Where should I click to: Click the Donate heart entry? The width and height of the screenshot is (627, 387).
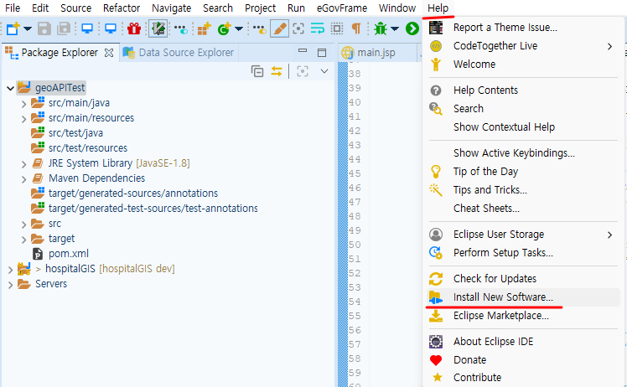tap(523, 360)
